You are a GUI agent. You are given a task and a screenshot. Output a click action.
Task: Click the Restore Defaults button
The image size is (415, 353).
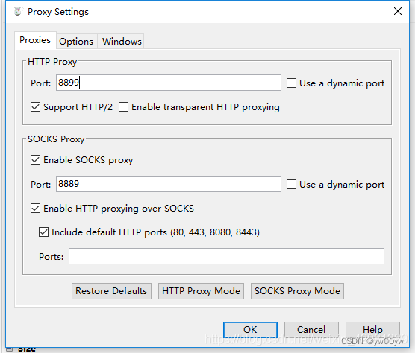(x=111, y=291)
